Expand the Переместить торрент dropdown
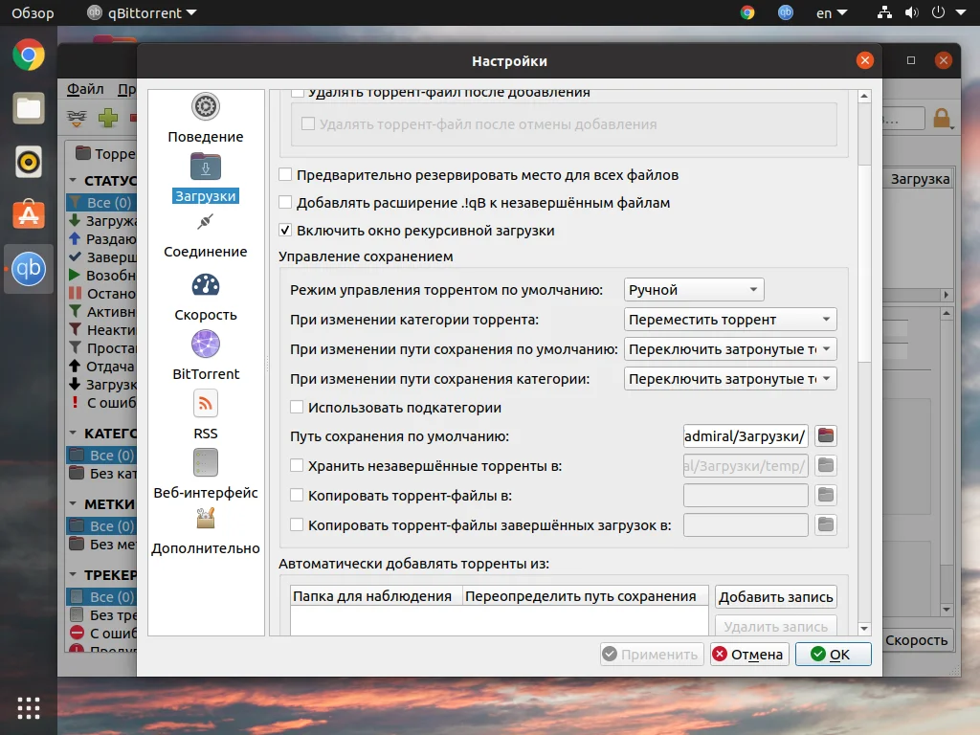 [x=730, y=320]
